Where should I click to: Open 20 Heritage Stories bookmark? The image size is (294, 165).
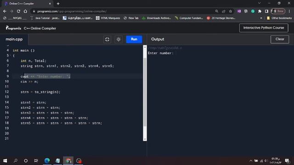tap(221, 18)
